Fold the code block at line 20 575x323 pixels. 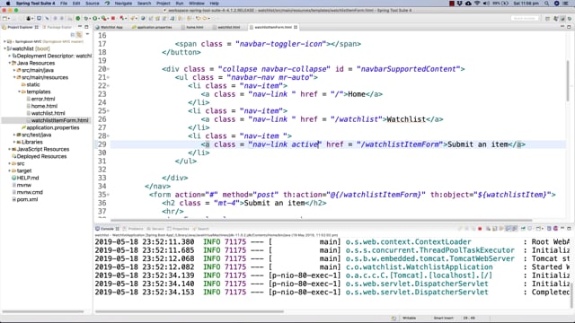(108, 69)
